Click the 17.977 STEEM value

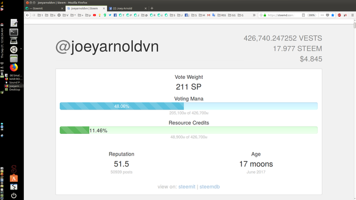point(297,48)
